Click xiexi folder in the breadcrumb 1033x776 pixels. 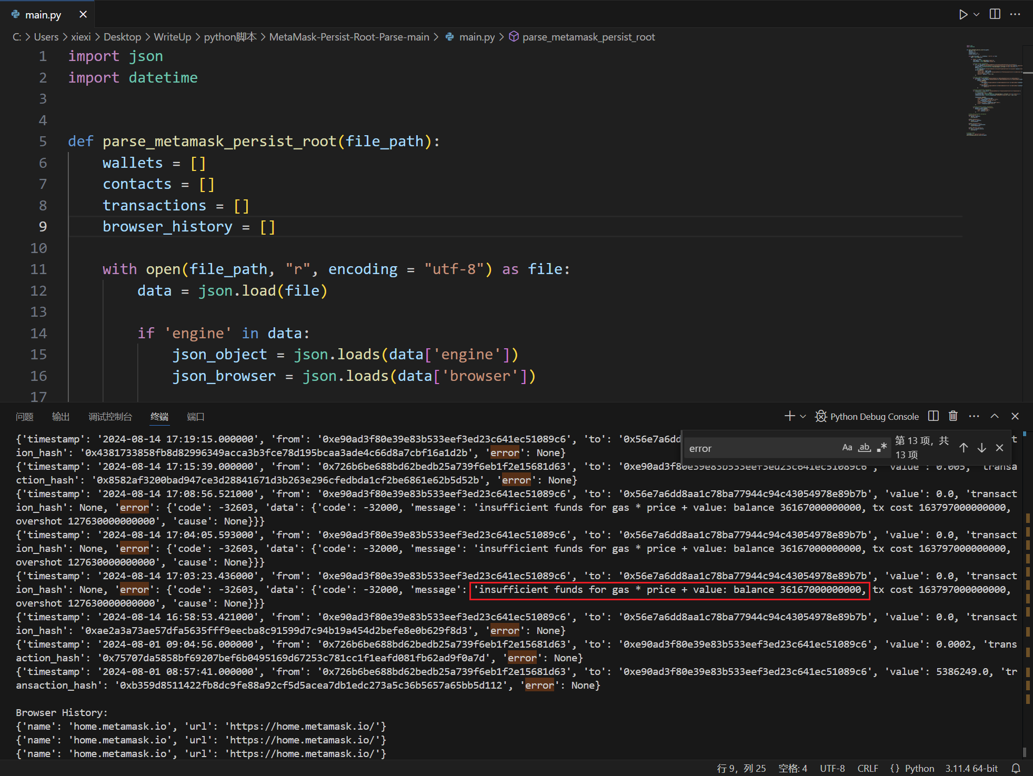tap(81, 37)
